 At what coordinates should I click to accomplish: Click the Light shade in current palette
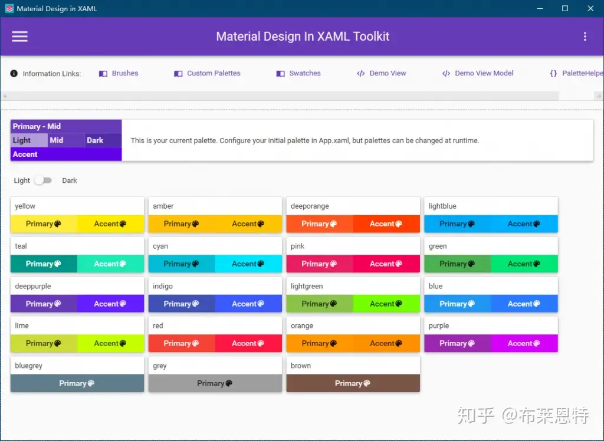tap(29, 140)
